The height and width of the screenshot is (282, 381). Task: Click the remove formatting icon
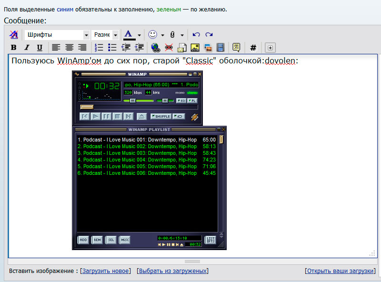pyautogui.click(x=14, y=34)
